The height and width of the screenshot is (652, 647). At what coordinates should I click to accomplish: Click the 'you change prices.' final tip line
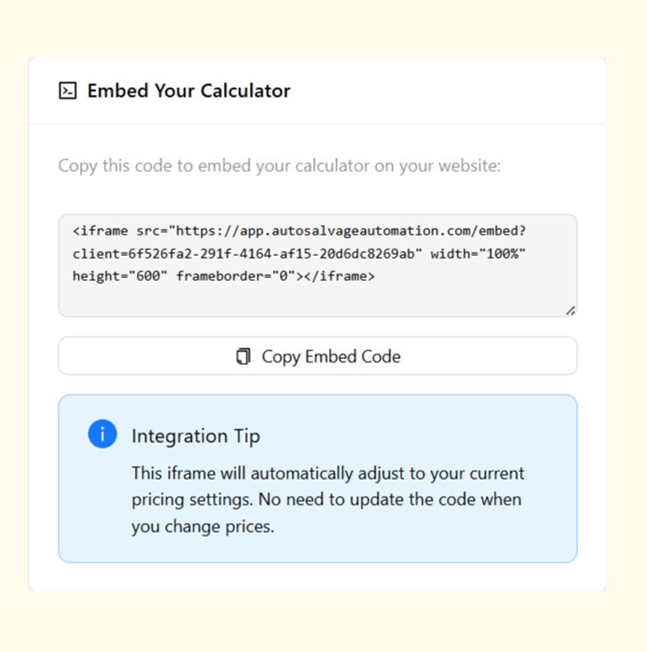tap(203, 527)
